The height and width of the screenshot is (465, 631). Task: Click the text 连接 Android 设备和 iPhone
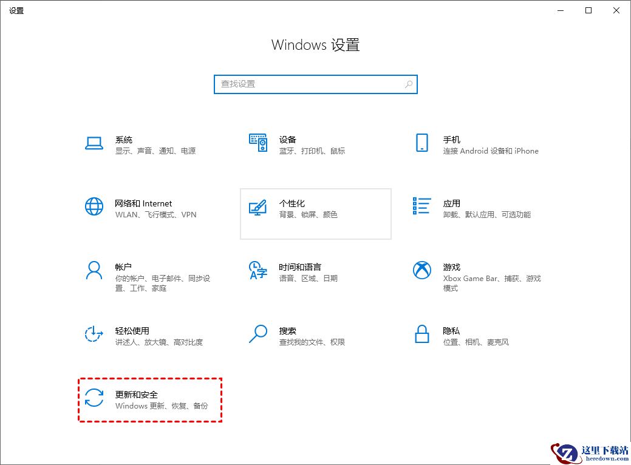point(491,151)
